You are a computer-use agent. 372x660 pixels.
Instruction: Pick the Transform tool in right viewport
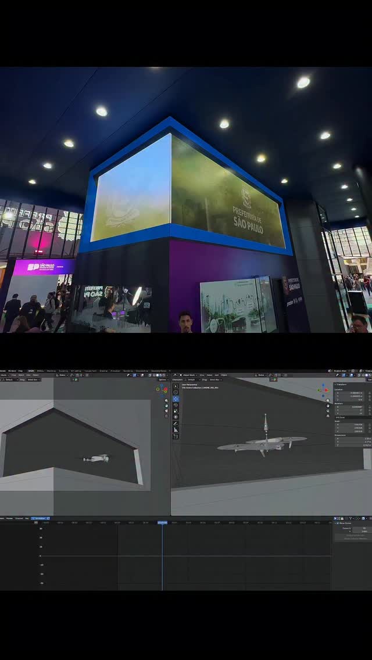[x=176, y=417]
